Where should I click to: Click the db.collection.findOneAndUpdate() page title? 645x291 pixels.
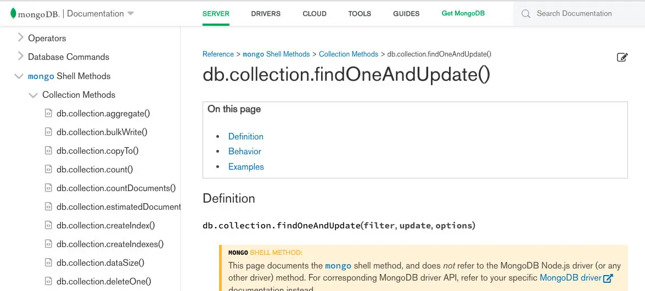pyautogui.click(x=346, y=75)
